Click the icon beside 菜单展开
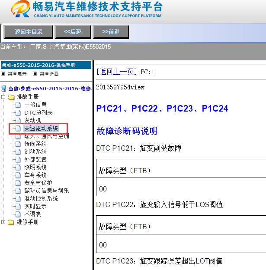The image size is (266, 270). pos(3,74)
